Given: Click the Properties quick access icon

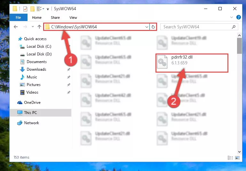Looking at the screenshot, I should 25,9.
